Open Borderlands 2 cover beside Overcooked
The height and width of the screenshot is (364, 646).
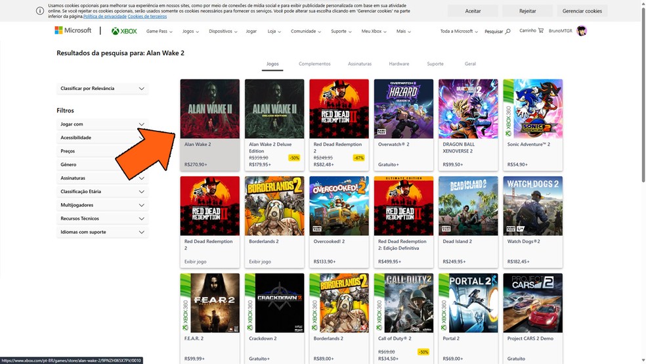point(274,206)
